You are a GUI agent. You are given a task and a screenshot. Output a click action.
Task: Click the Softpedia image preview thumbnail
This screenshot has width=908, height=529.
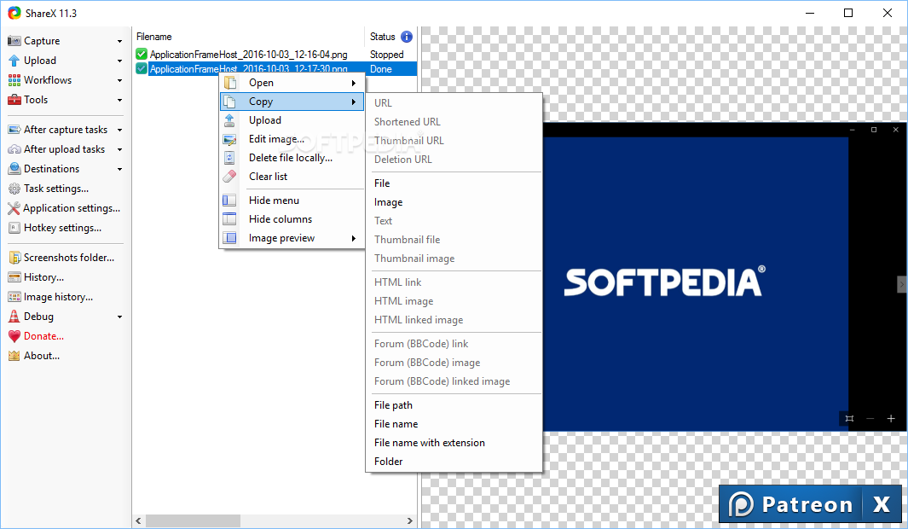725,277
